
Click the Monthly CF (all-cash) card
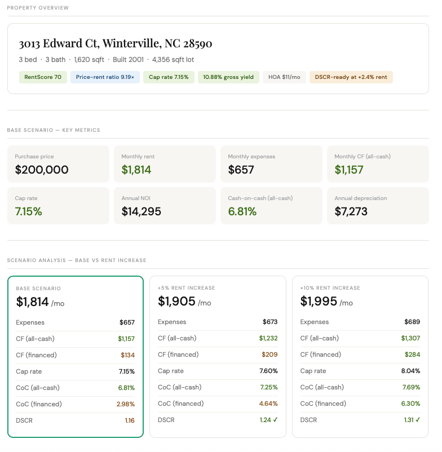click(378, 164)
